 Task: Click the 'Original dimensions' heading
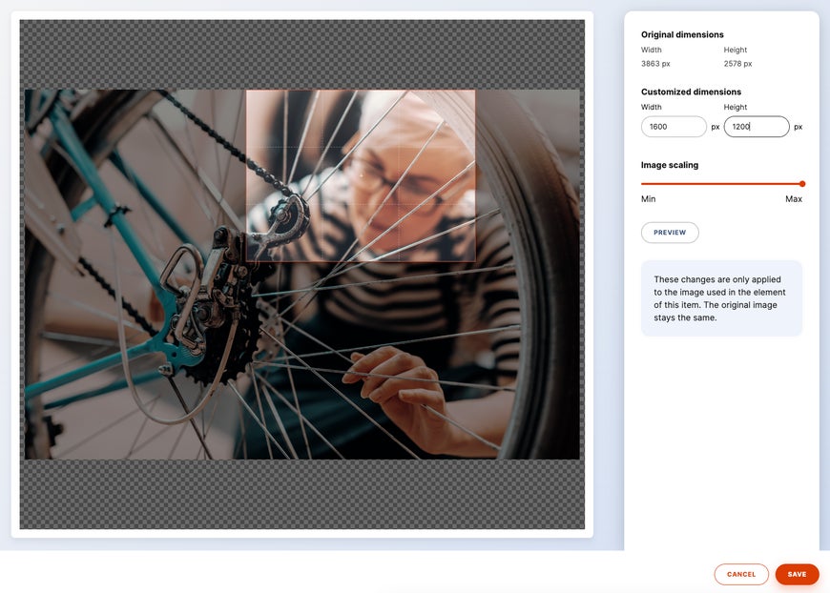coord(682,34)
